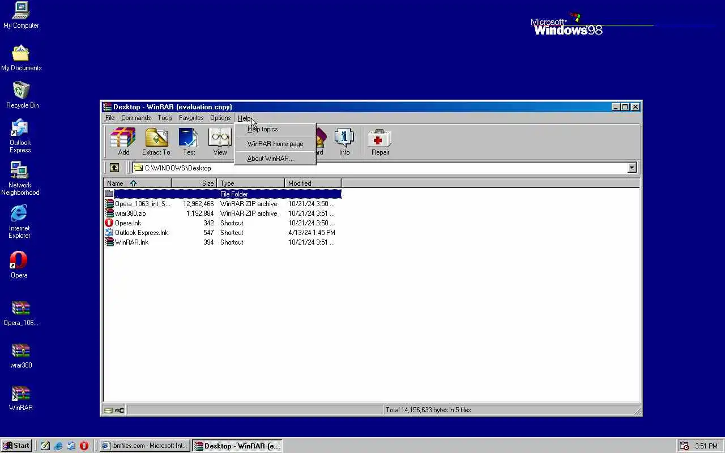Viewport: 725px width, 453px height.
Task: Open the Commands menu
Action: tap(136, 118)
